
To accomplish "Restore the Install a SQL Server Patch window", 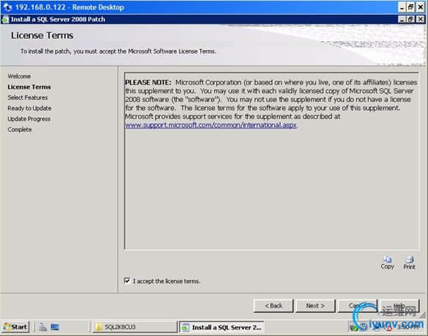I will [410, 19].
